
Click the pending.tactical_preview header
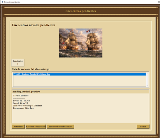tap(26, 92)
